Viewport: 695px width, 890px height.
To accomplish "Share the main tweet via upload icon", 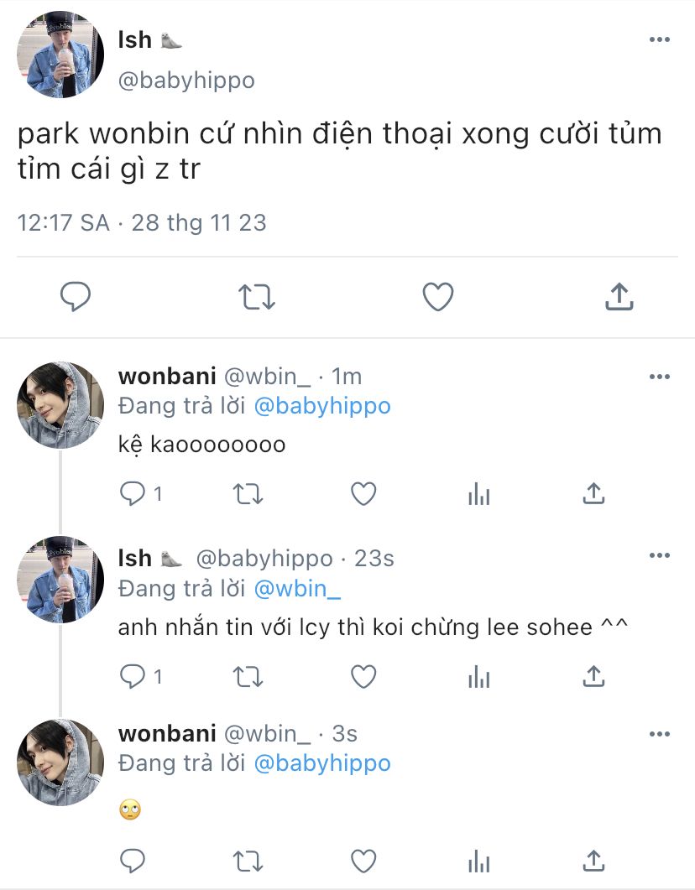I will 619,296.
